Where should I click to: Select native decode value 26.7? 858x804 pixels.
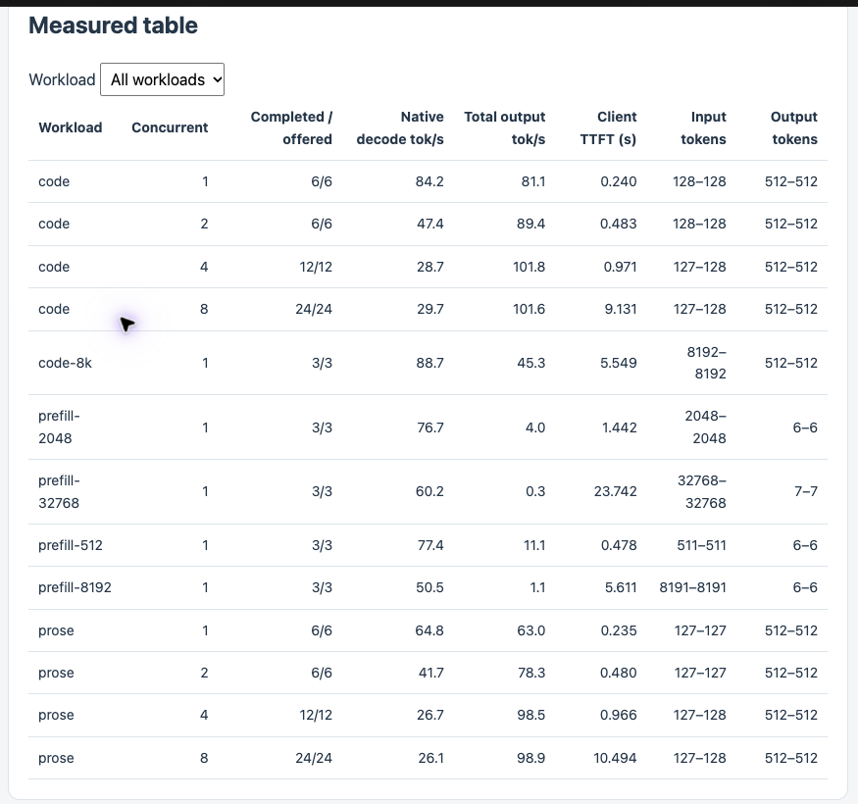[430, 715]
